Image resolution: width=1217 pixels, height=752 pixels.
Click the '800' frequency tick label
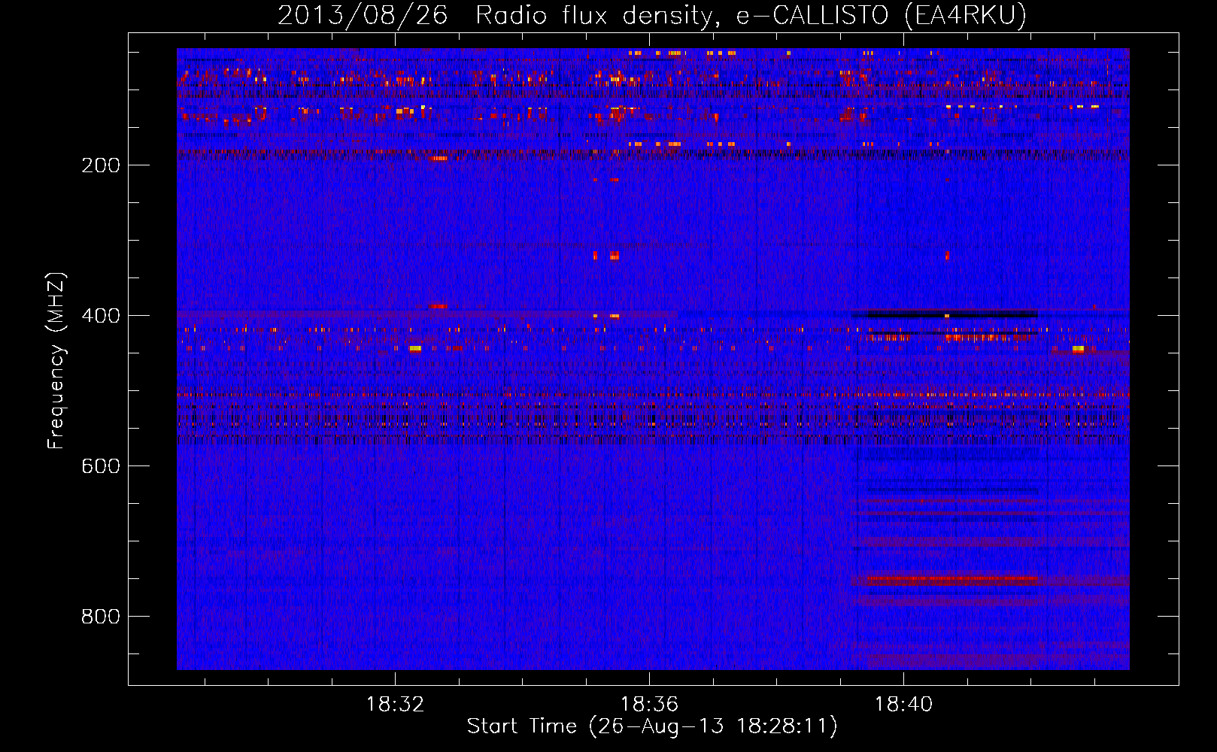coord(101,617)
